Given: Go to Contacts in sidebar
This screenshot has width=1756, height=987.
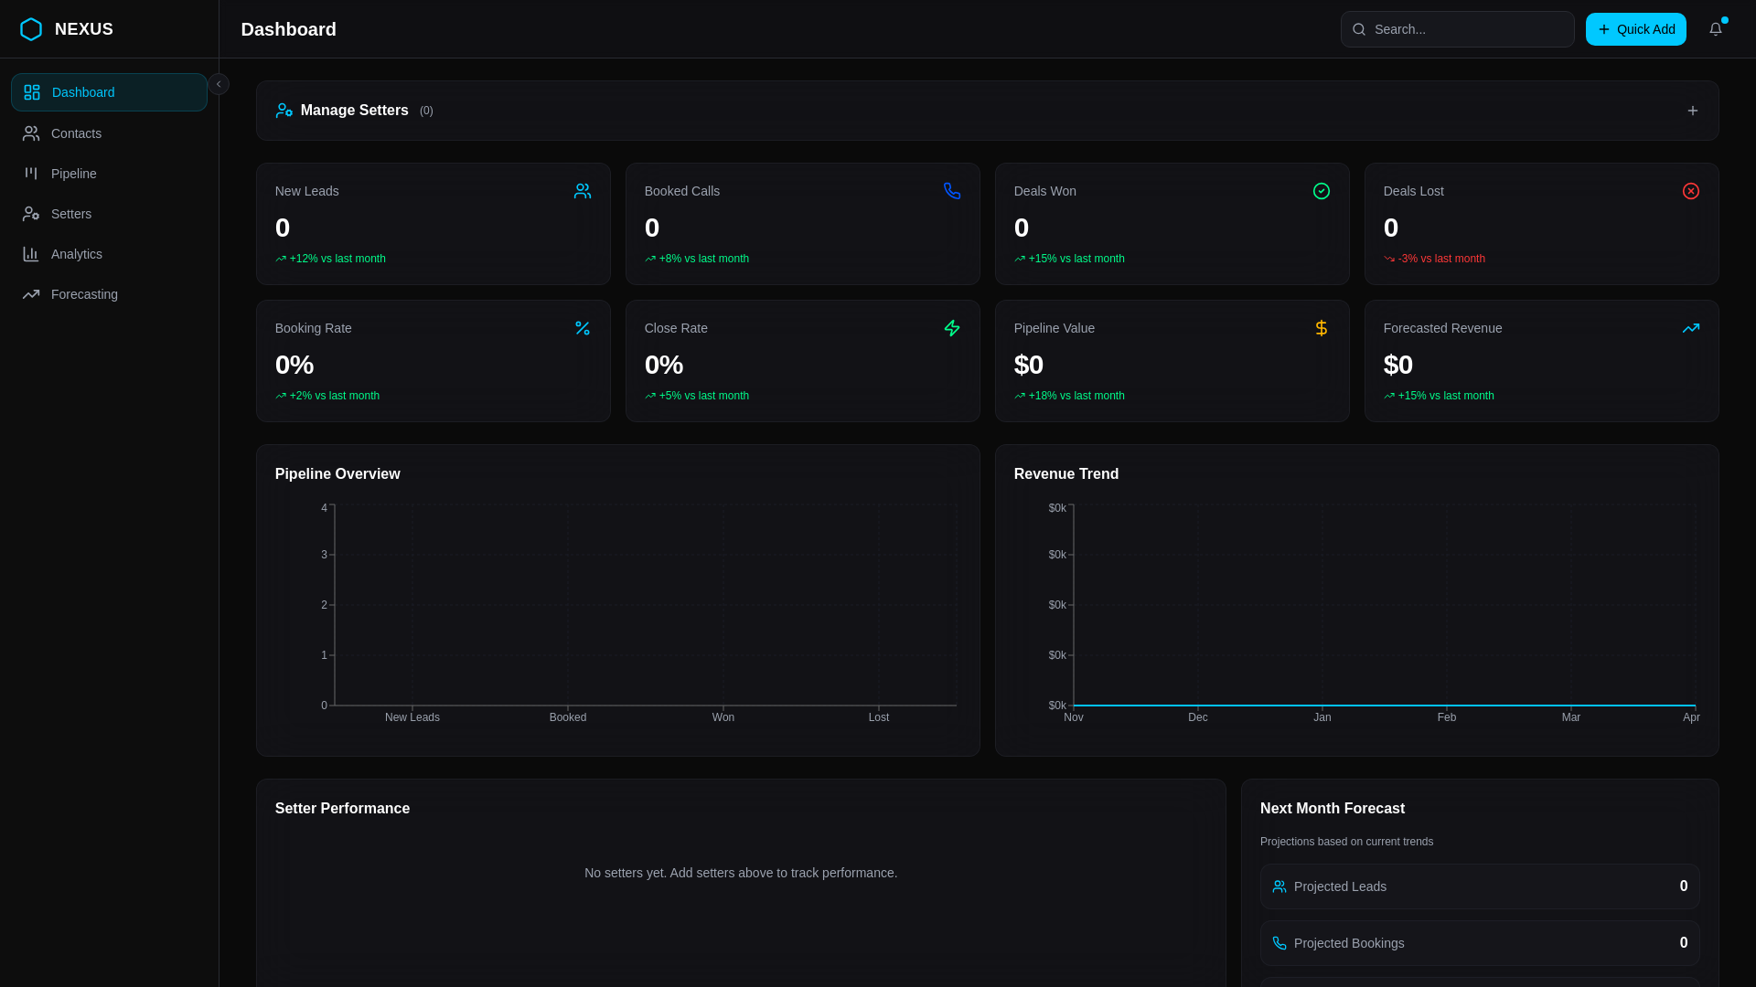Looking at the screenshot, I should point(109,133).
